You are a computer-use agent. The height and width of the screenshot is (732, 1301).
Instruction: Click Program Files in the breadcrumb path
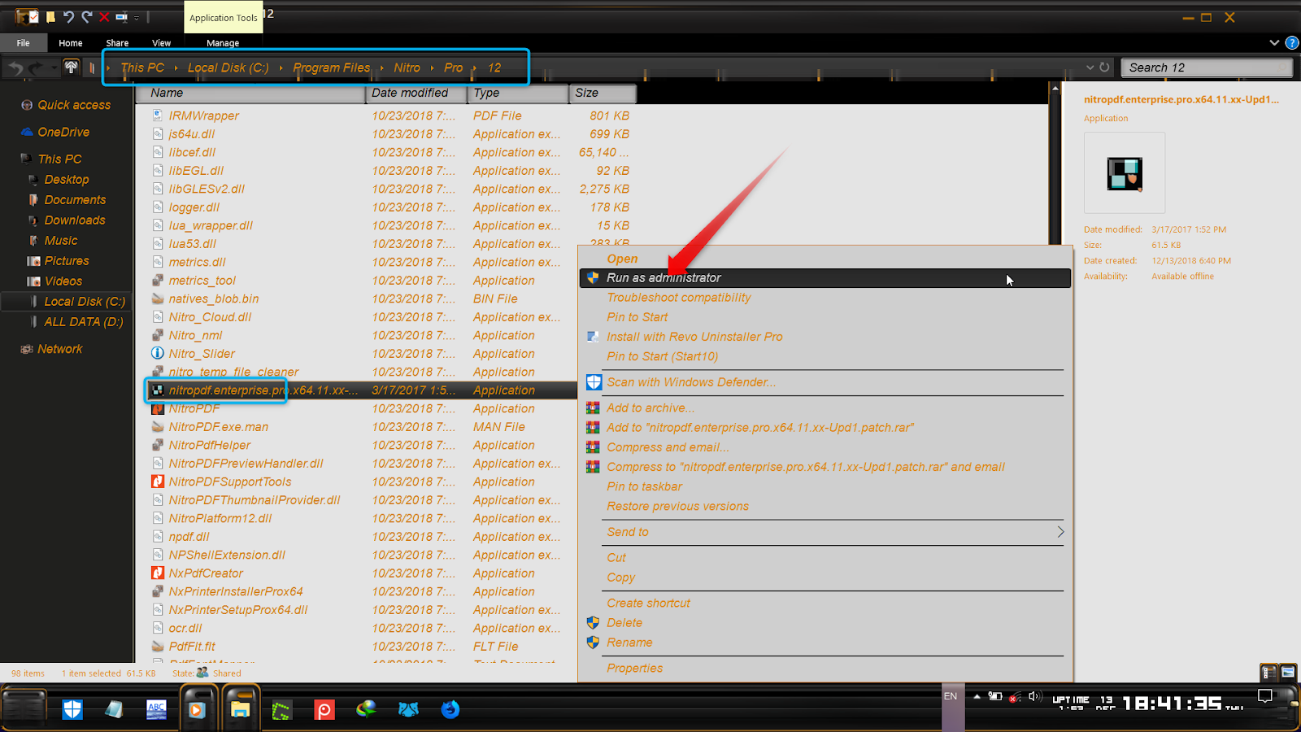pos(331,68)
